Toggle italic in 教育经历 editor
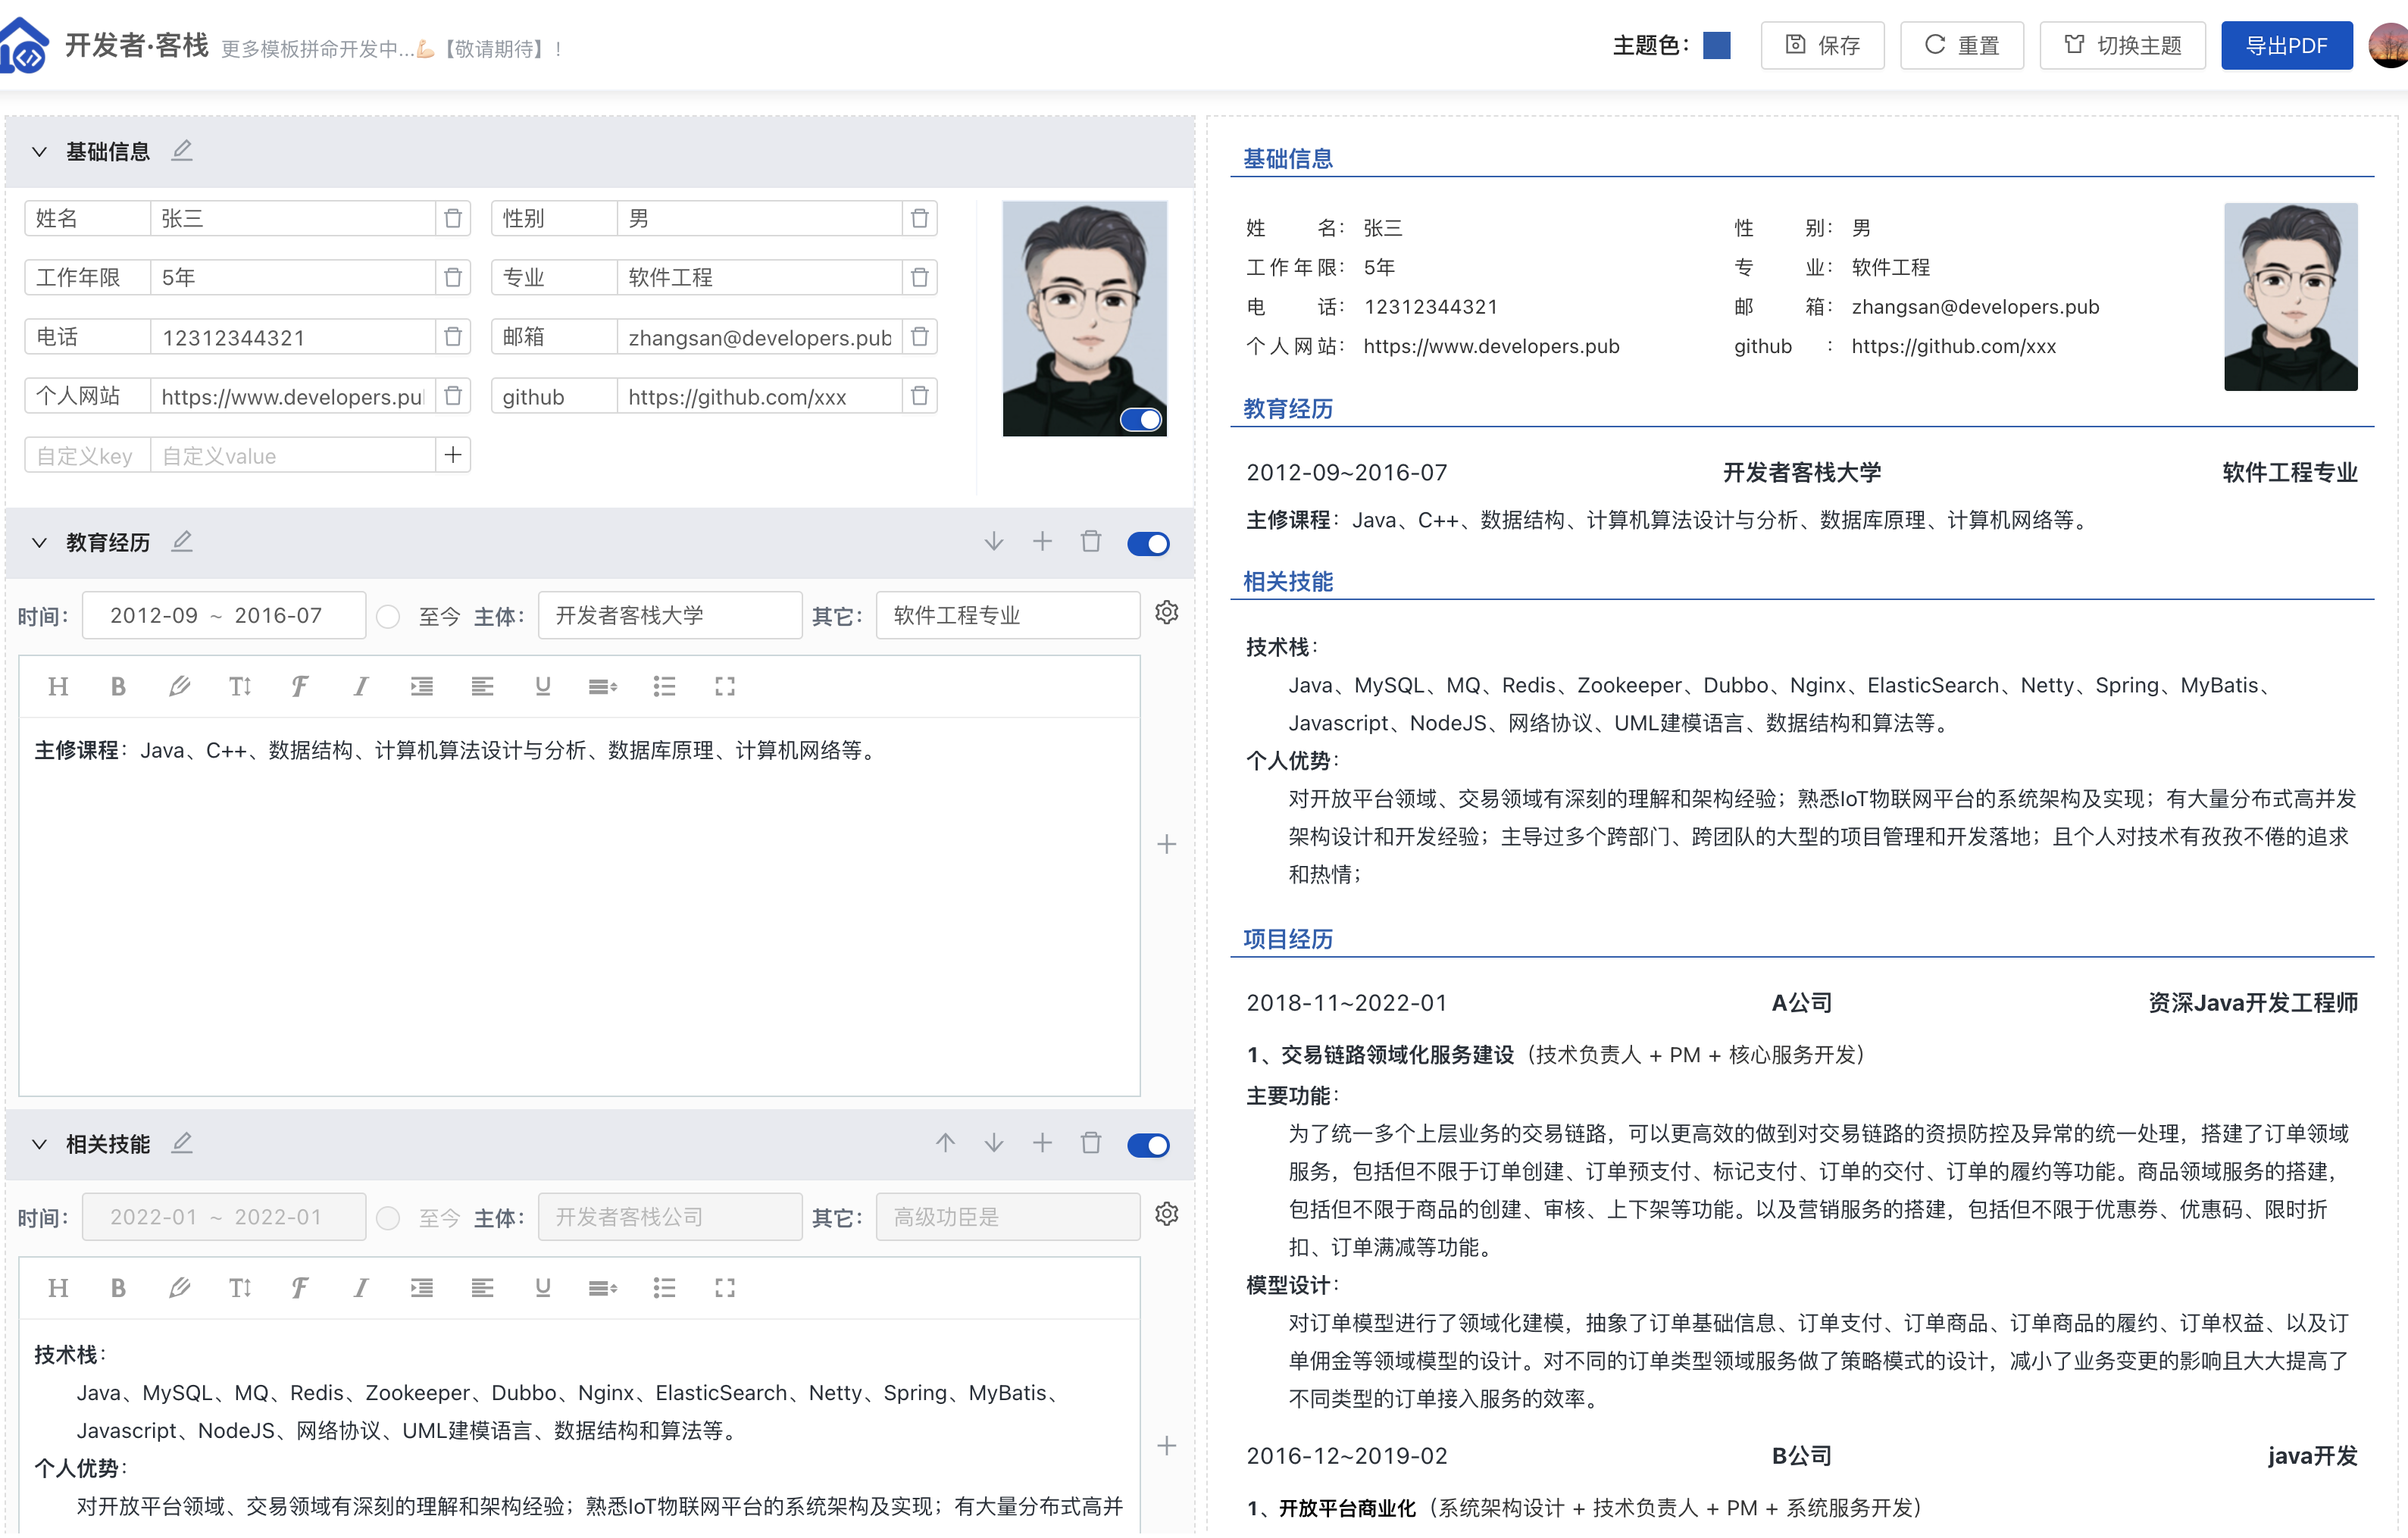Image resolution: width=2408 pixels, height=1538 pixels. pyautogui.click(x=361, y=686)
